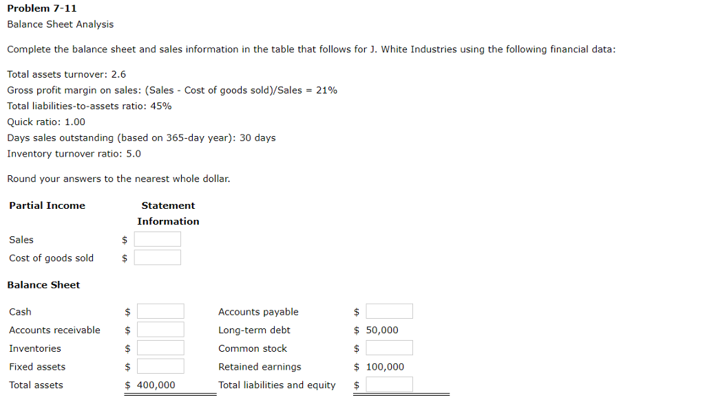Select the Inventories input box
The image size is (705, 406).
(x=160, y=348)
